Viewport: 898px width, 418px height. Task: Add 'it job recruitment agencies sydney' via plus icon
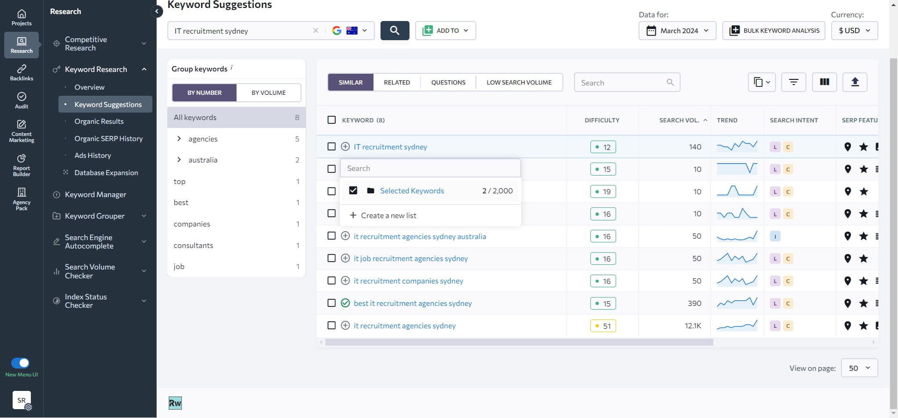[x=345, y=258]
